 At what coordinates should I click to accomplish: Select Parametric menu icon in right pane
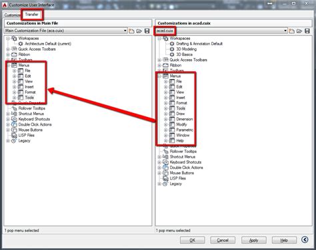[x=172, y=130]
